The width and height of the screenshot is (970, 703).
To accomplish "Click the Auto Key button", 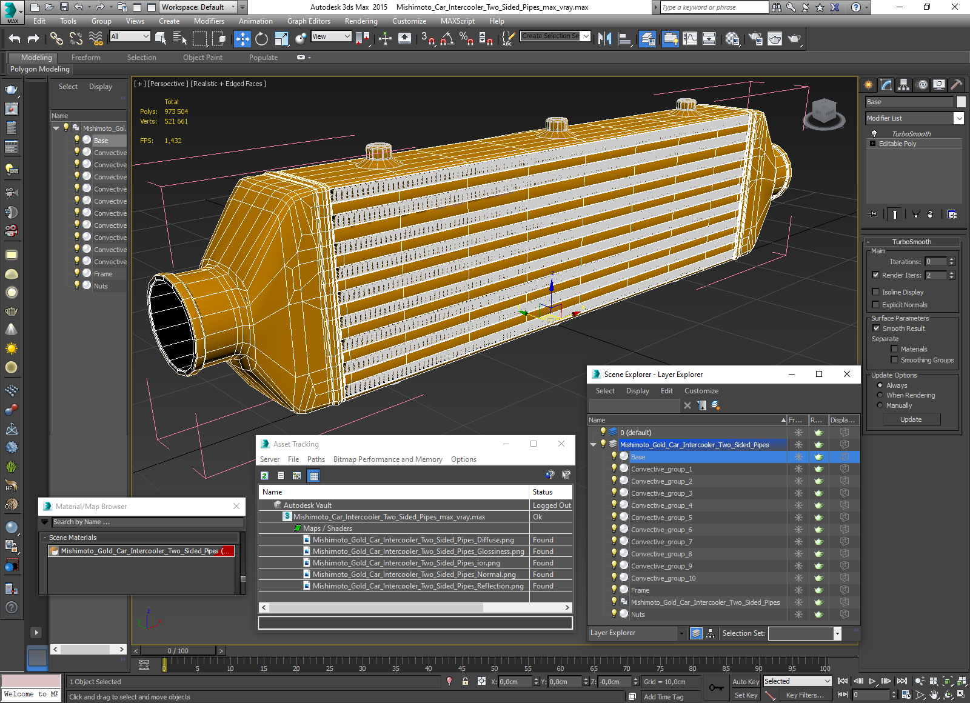I will pyautogui.click(x=745, y=682).
